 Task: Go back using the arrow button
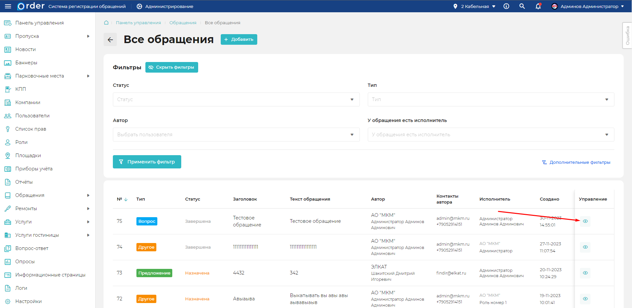[x=110, y=39]
